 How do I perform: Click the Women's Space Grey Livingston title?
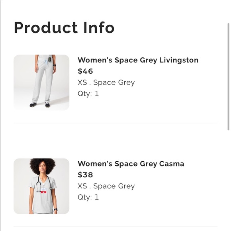point(138,60)
